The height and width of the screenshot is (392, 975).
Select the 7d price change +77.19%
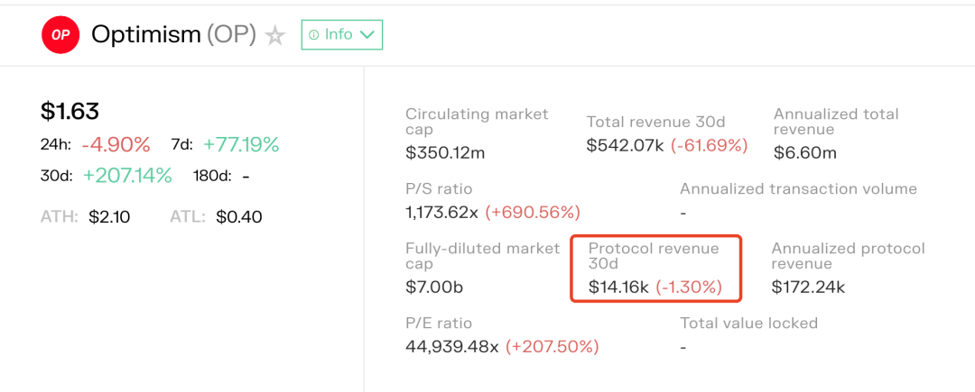241,144
